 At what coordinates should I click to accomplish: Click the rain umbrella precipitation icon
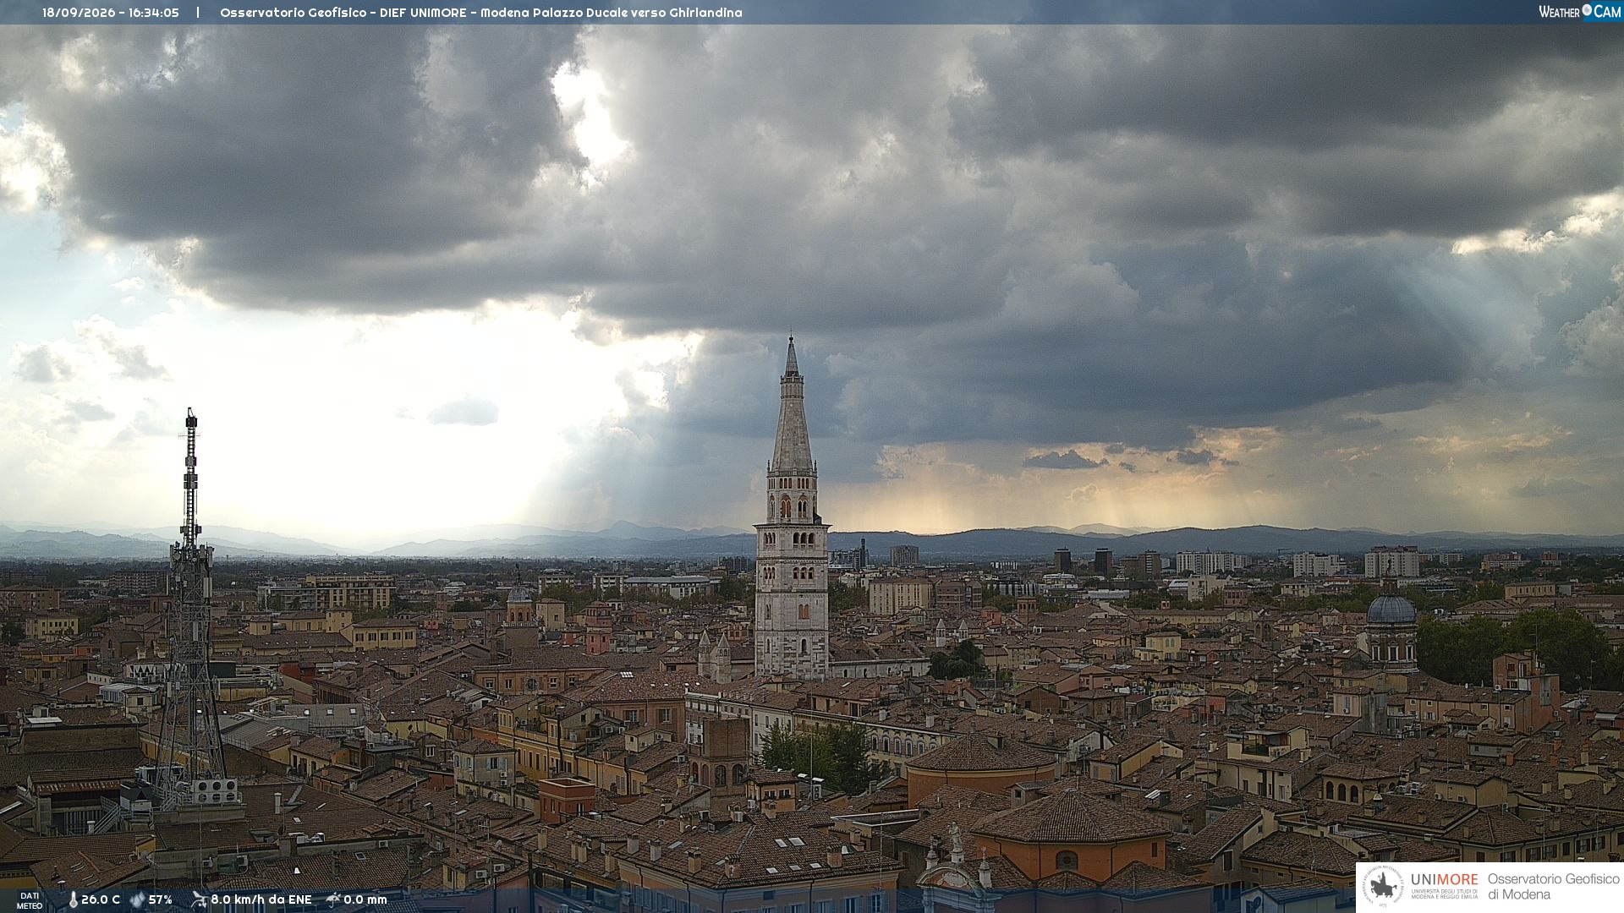[x=333, y=899]
